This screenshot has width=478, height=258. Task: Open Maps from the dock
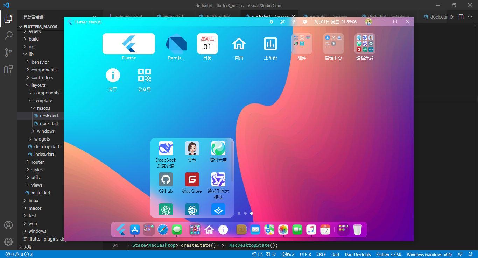point(269,229)
